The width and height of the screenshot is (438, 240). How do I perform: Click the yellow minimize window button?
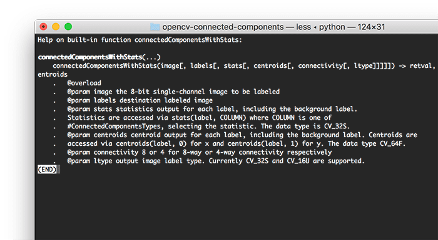point(56,27)
